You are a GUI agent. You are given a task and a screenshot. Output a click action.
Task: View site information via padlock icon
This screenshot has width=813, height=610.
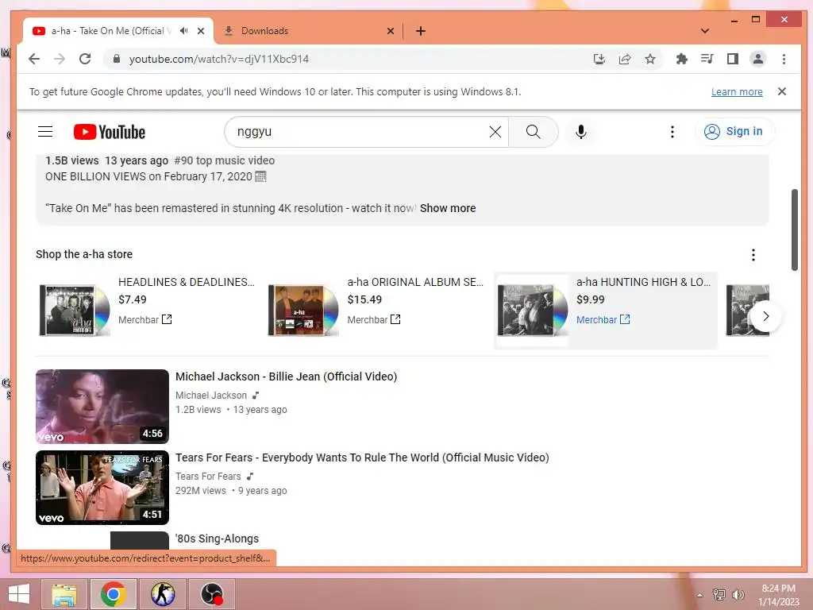point(117,59)
